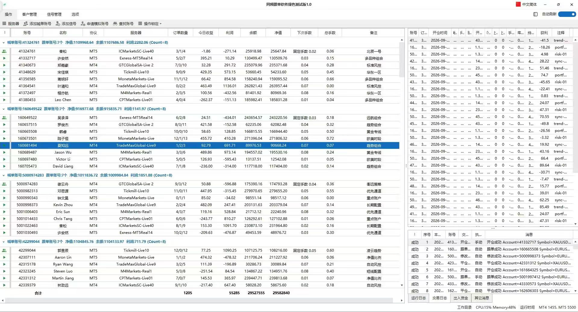Click the master account icon for 5000974283
This screenshot has height=312, width=578.
pyautogui.click(x=4, y=184)
